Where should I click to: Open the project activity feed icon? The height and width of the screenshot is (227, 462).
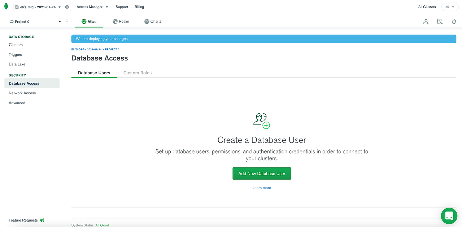click(440, 22)
